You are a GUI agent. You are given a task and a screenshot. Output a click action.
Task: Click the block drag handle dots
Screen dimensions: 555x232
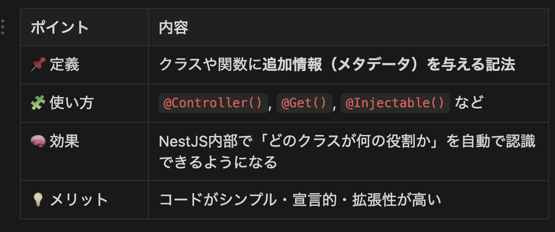3,27
